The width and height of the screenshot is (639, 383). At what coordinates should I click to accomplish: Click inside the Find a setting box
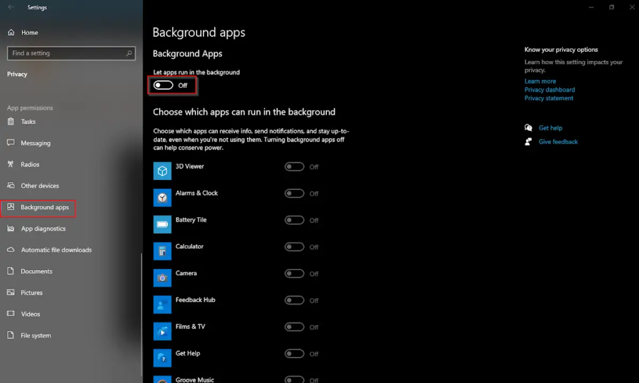(64, 53)
